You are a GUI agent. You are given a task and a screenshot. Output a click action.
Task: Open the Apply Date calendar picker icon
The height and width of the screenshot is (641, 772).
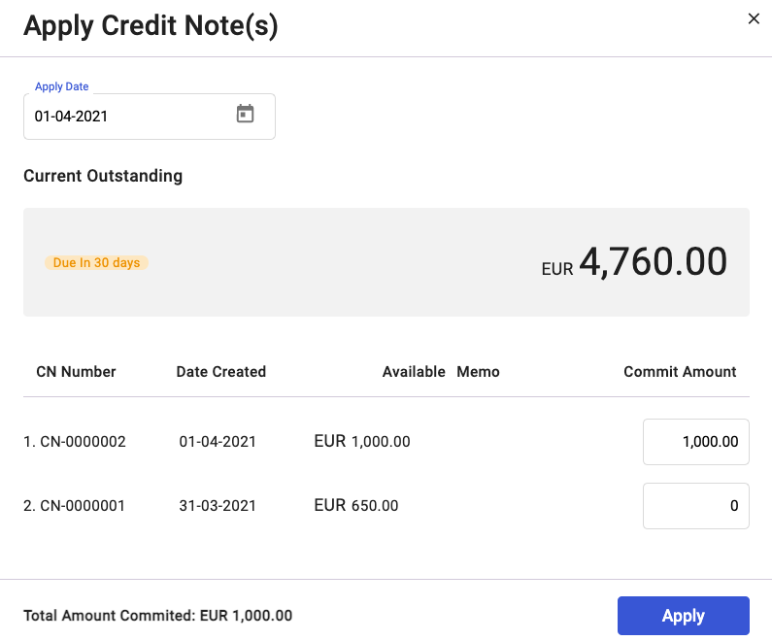tap(245, 114)
